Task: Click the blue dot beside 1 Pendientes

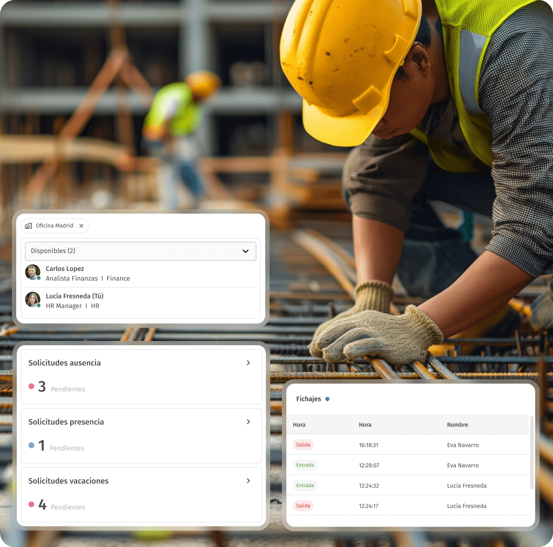Action: tap(31, 445)
